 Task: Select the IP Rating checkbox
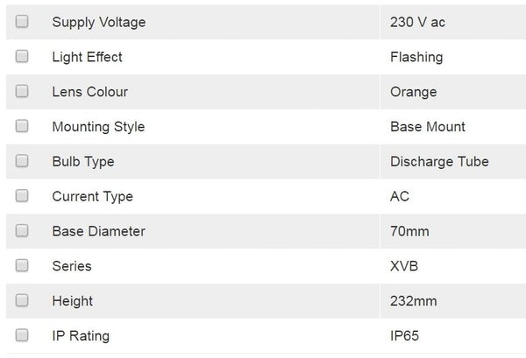22,335
